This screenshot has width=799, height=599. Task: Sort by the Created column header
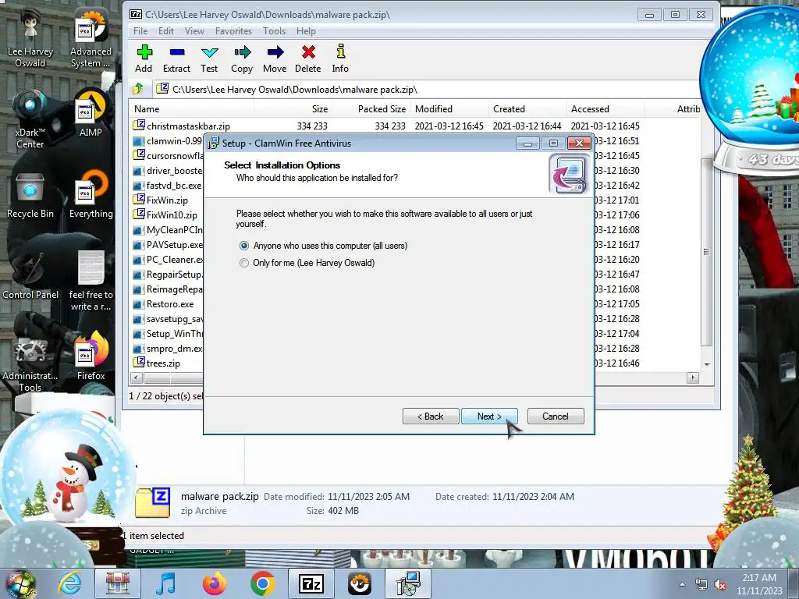click(527, 109)
